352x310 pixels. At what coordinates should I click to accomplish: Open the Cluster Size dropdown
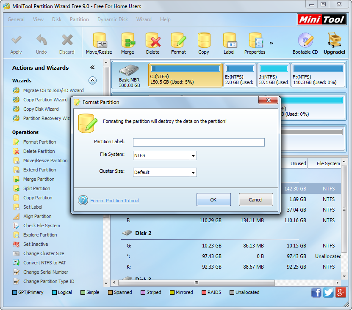(193, 172)
